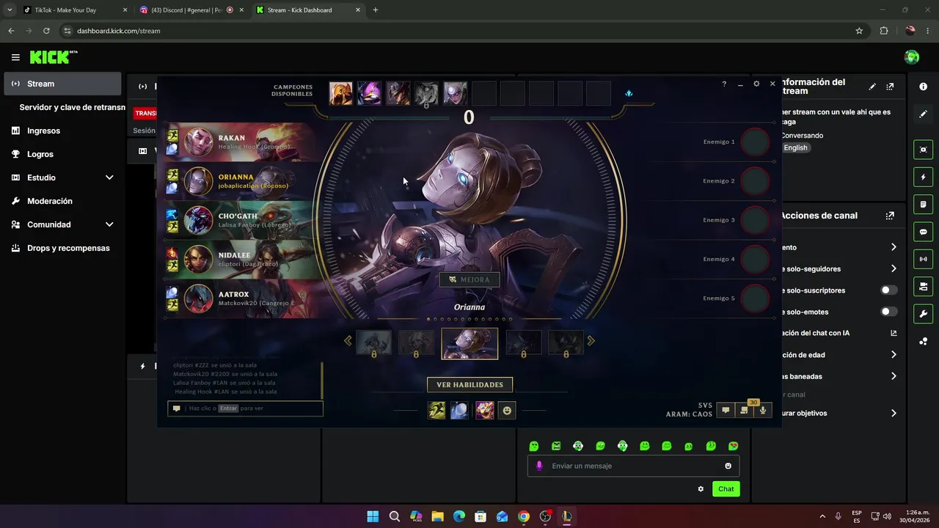
Task: Pop out the stream information panel
Action: pyautogui.click(x=890, y=87)
